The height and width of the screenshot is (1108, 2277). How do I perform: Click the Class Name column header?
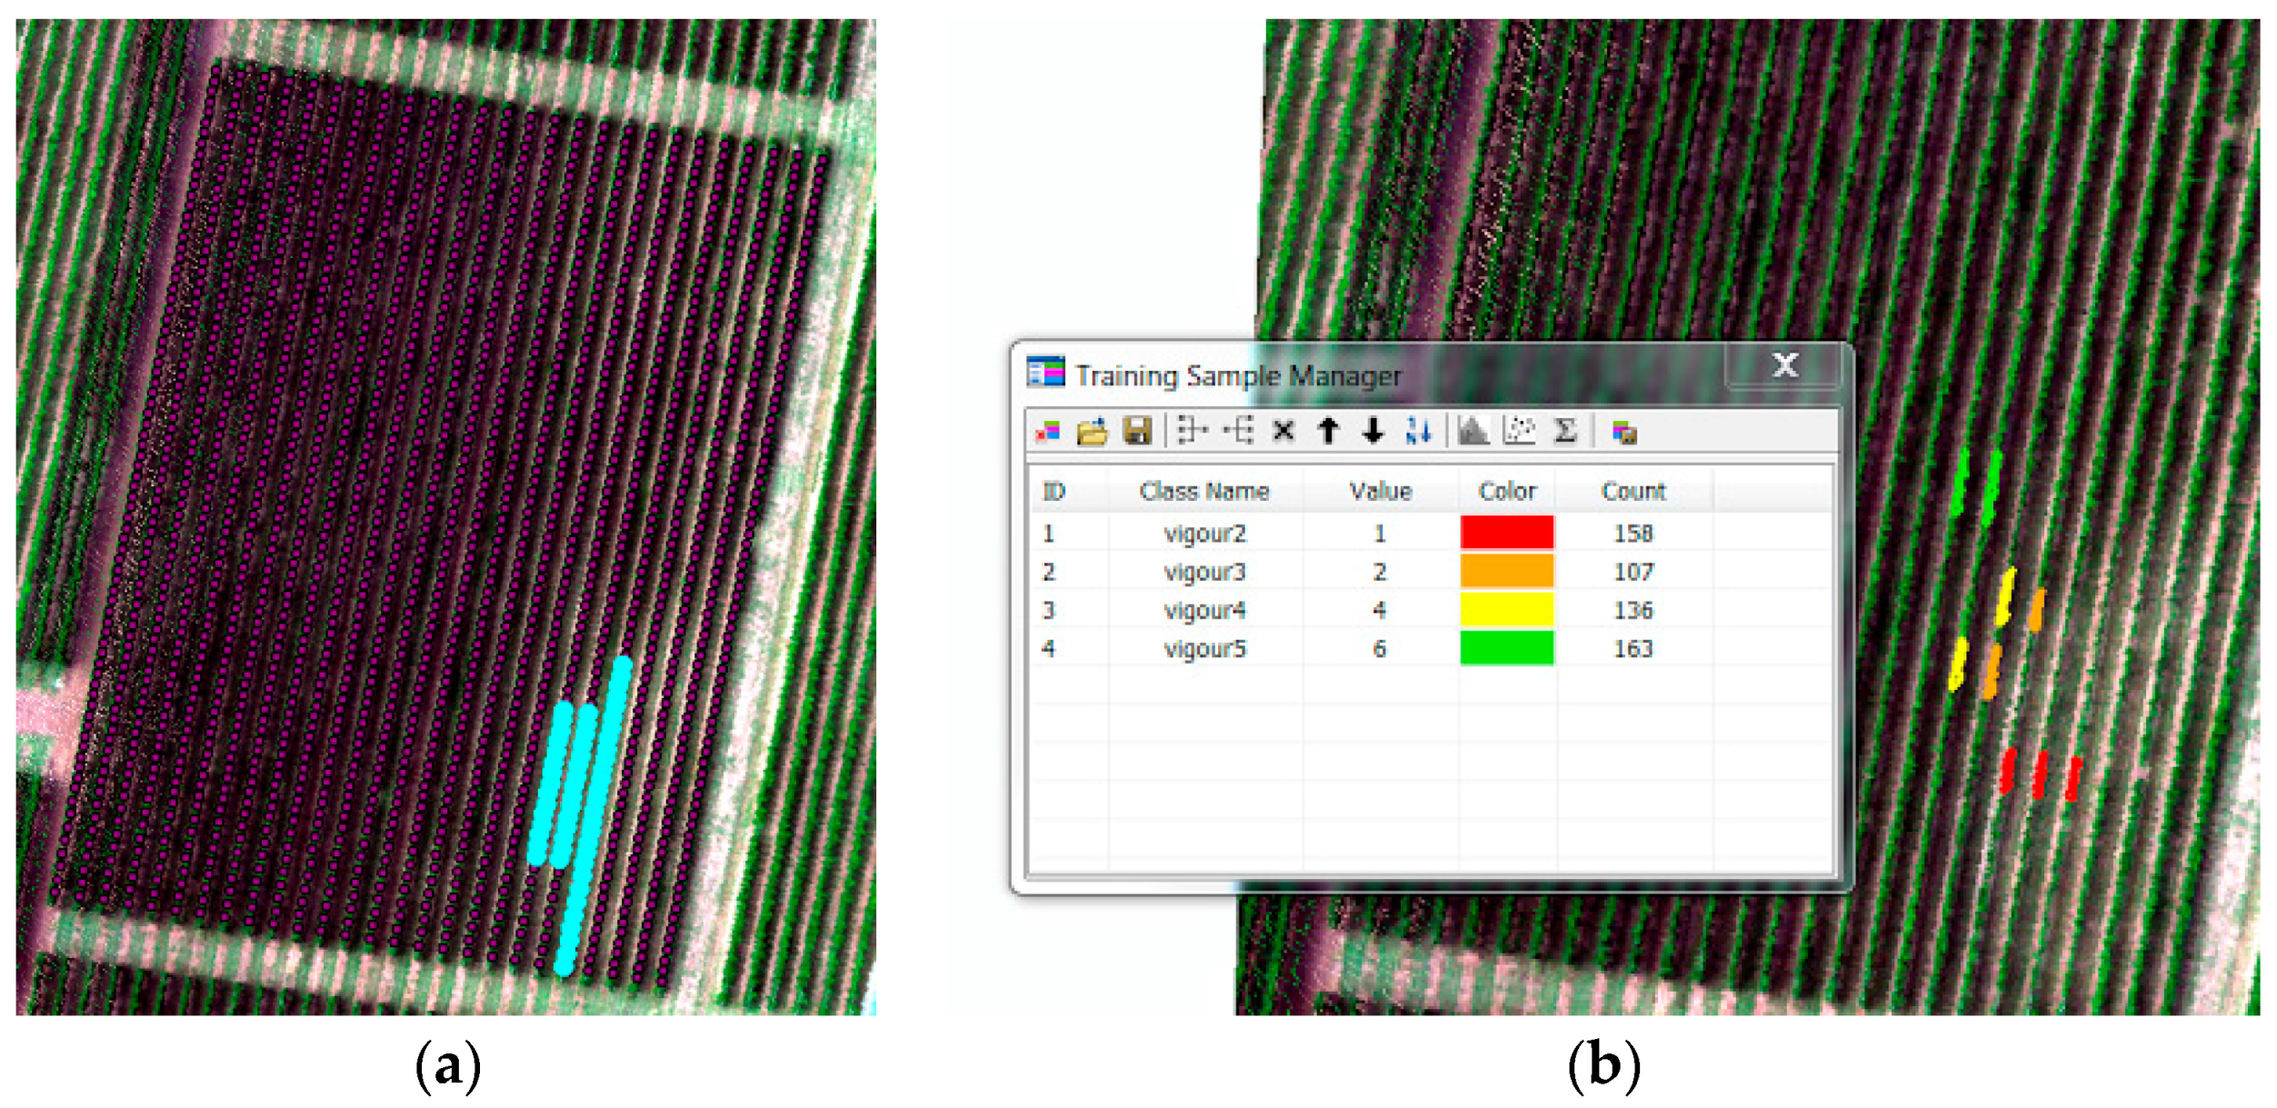[x=1203, y=492]
